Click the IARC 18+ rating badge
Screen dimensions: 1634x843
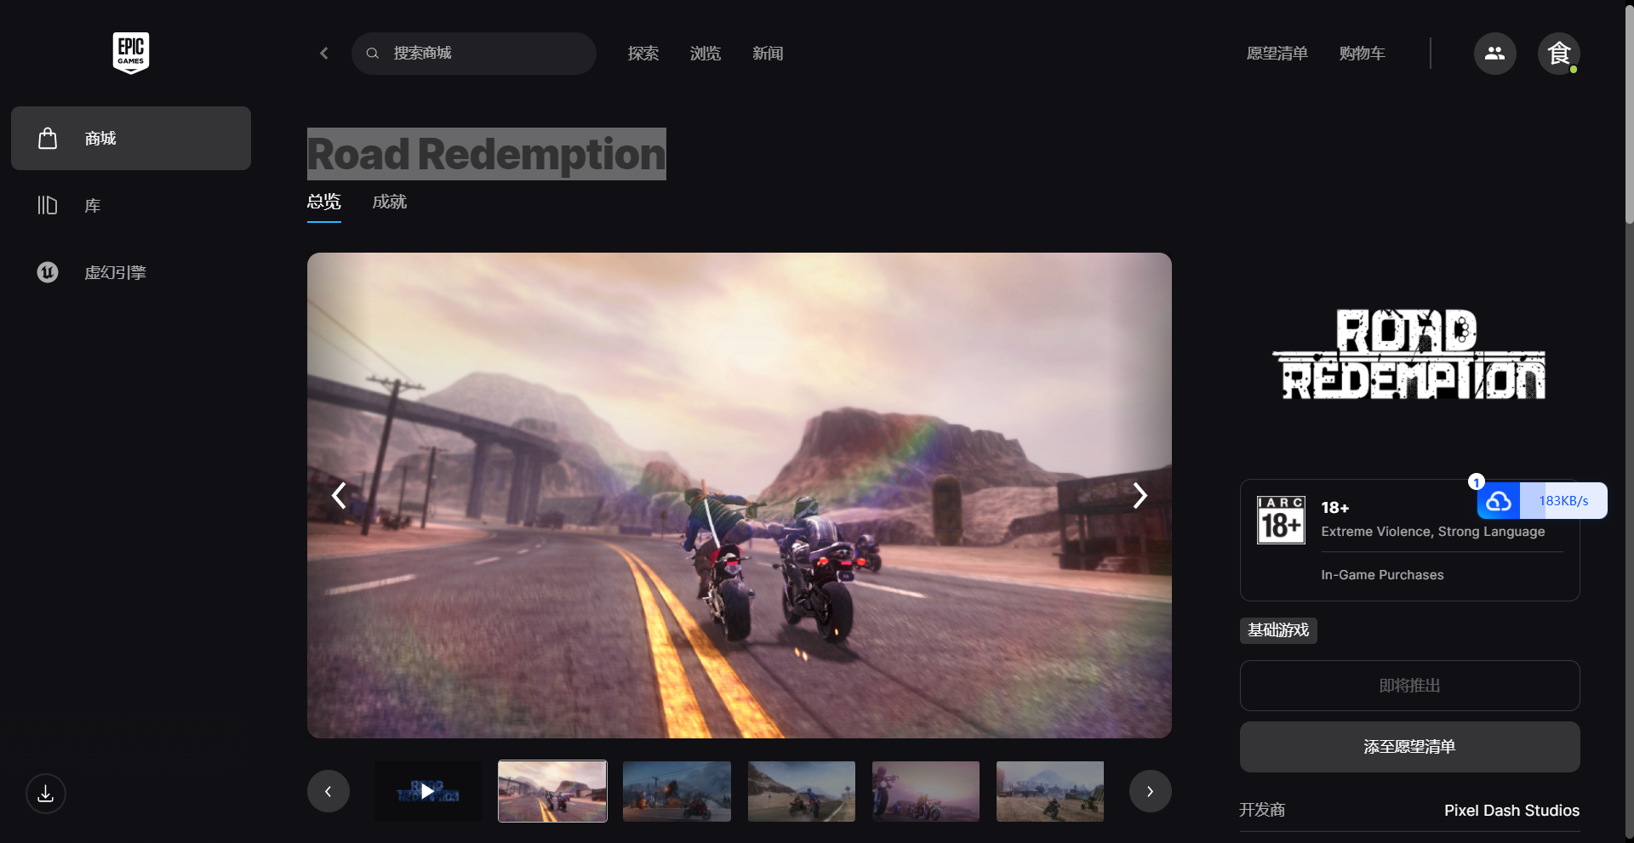(1281, 519)
